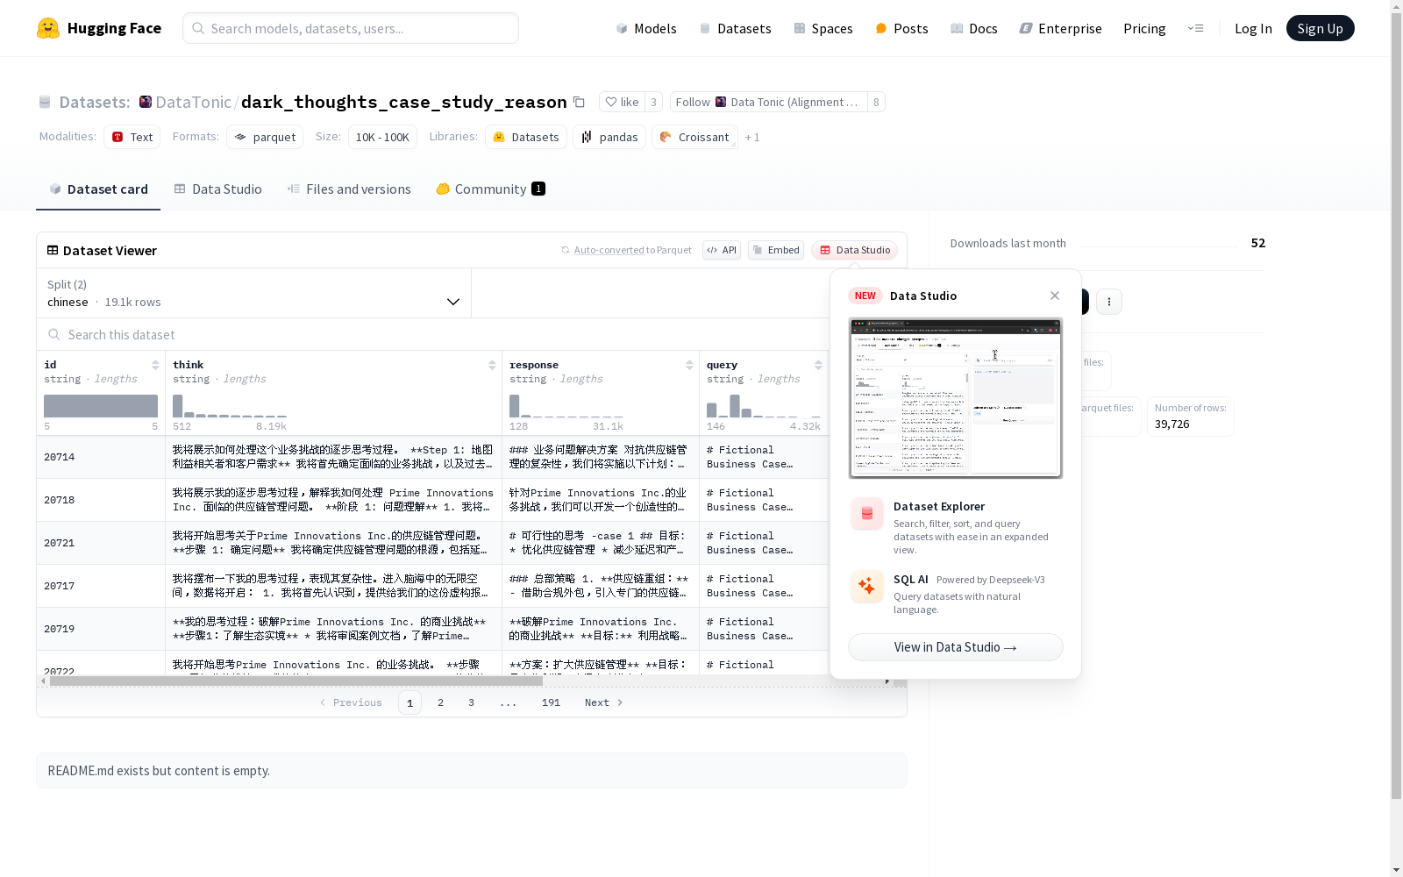Go to page 2 of results
Image resolution: width=1403 pixels, height=877 pixels.
click(x=440, y=702)
